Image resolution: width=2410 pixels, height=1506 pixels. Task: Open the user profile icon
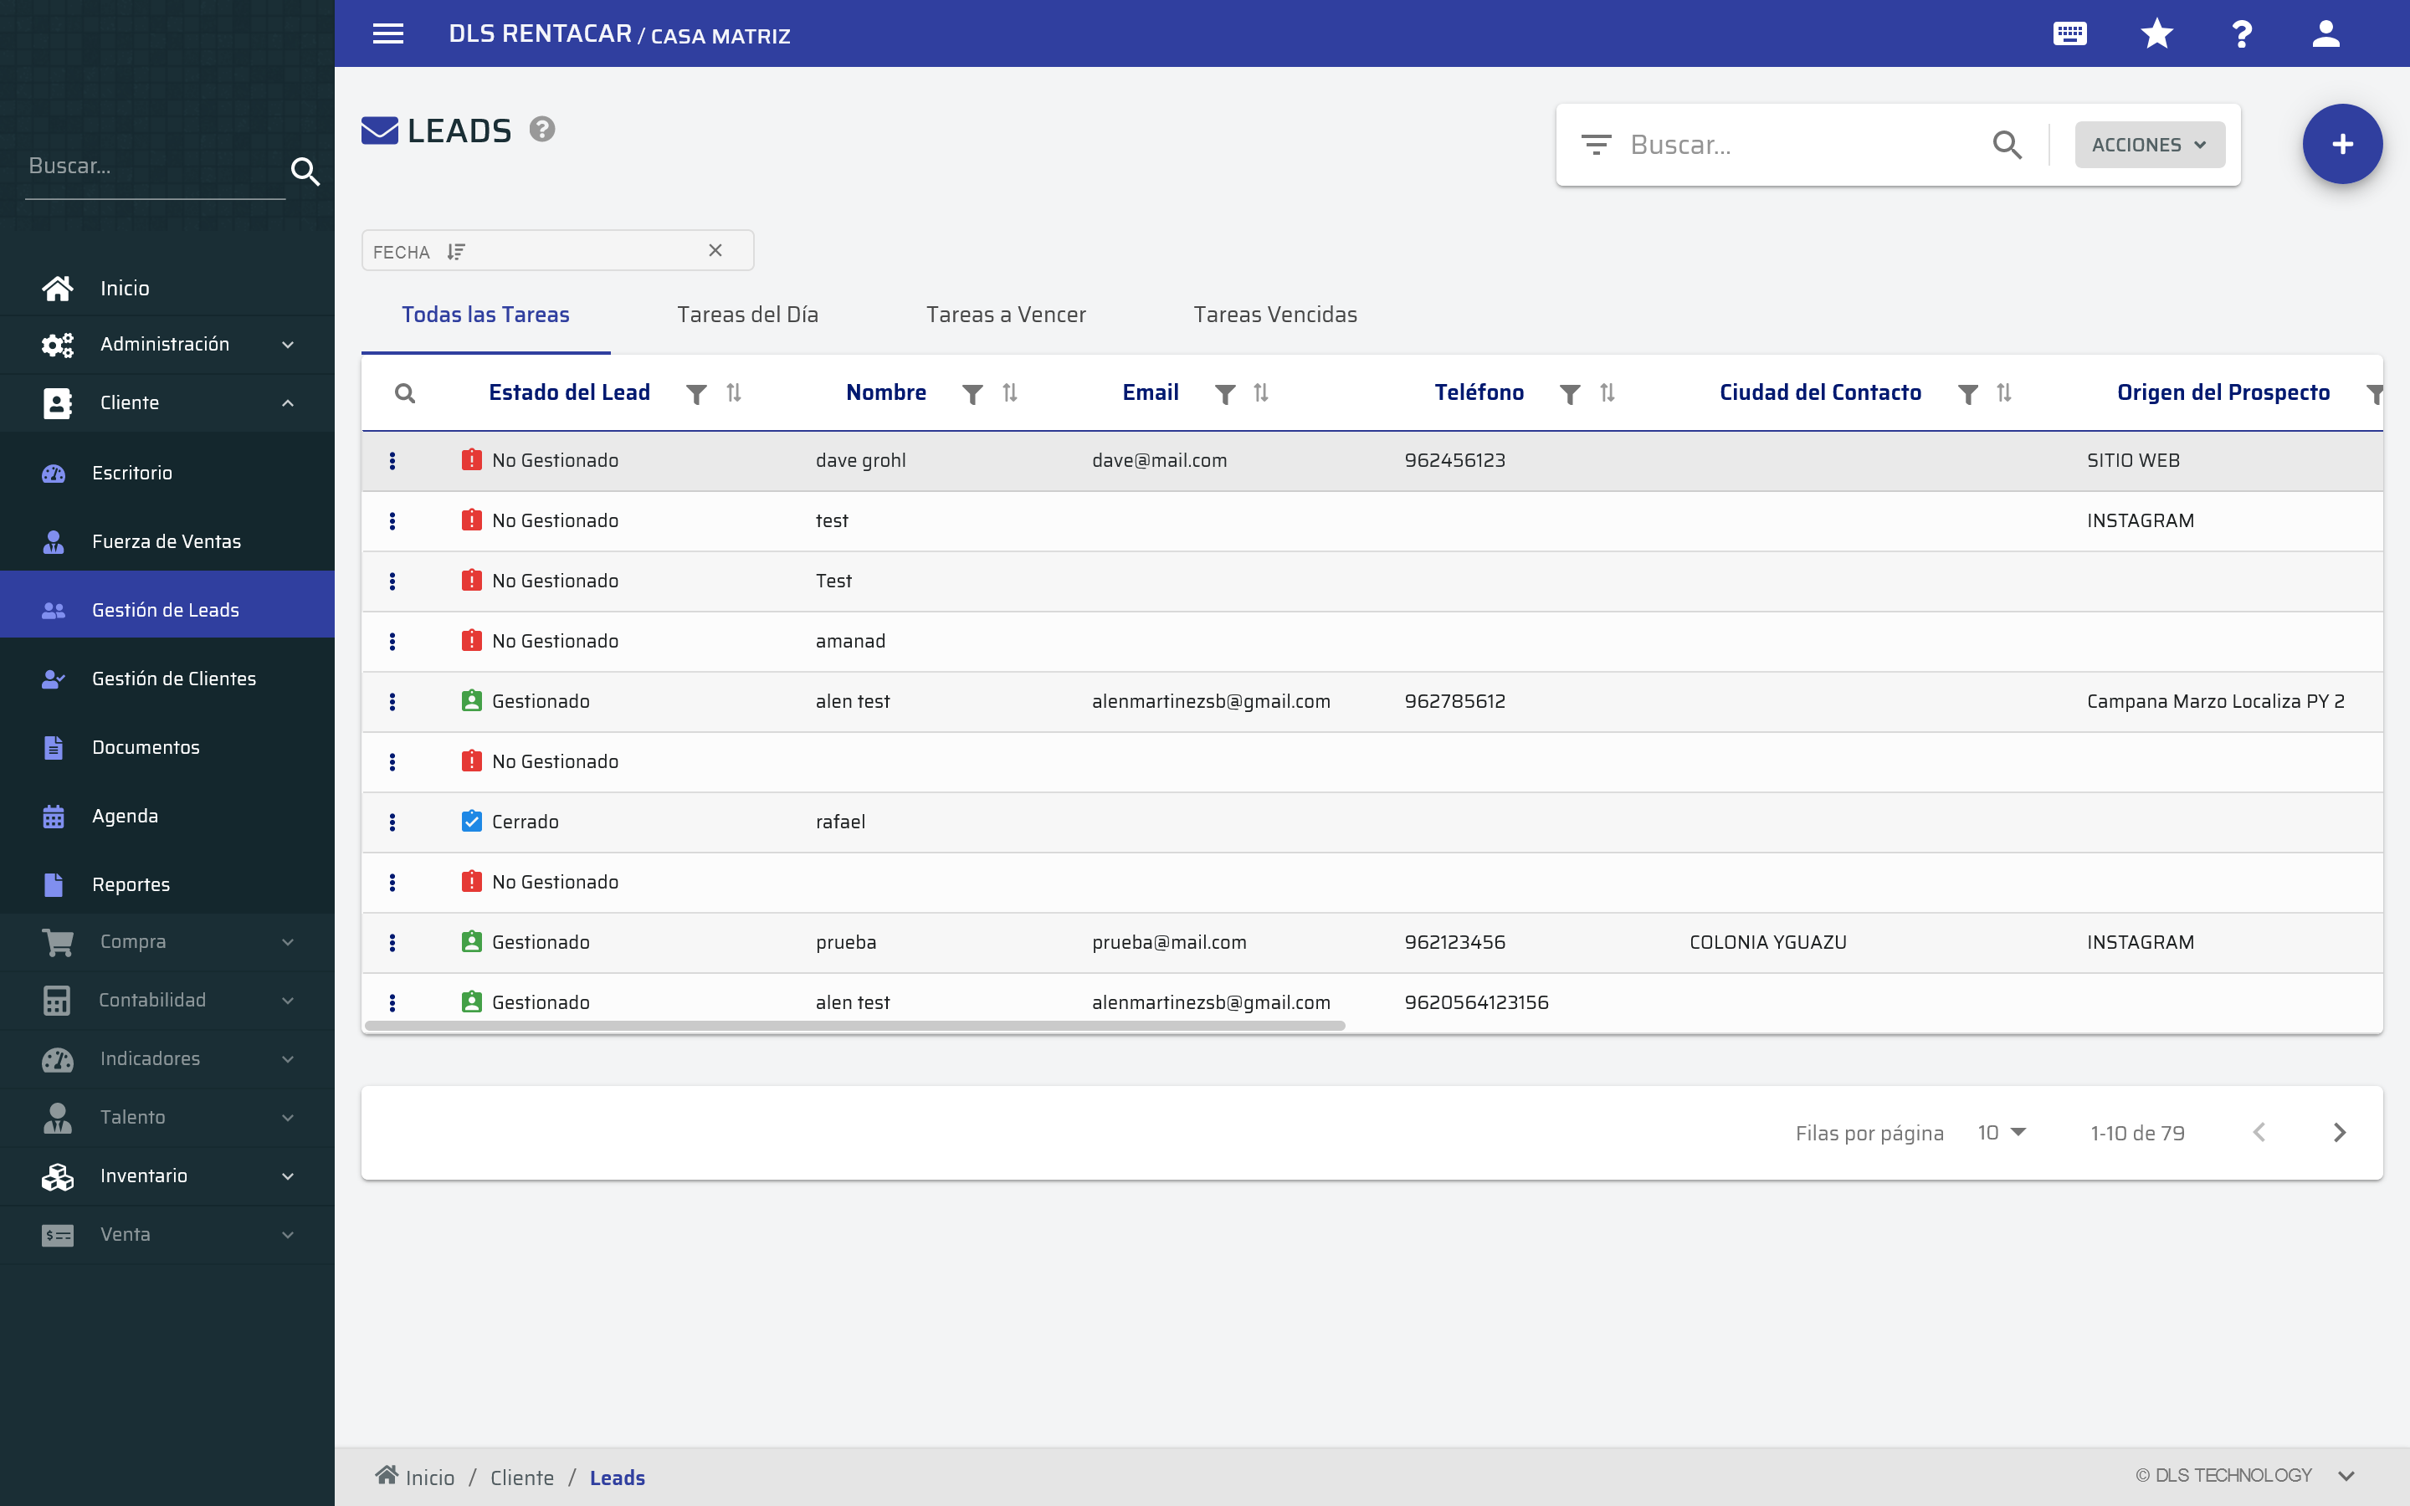[x=2325, y=33]
